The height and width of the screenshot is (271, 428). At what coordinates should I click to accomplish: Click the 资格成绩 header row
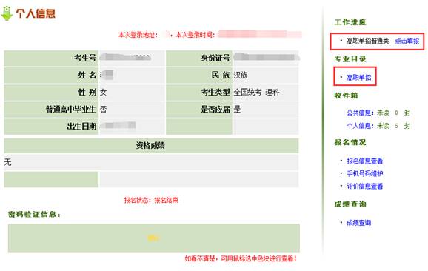click(151, 145)
